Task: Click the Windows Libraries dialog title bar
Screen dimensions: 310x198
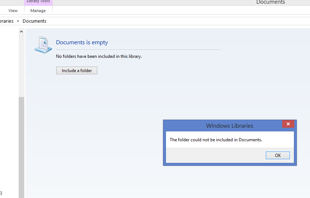Action: (229, 126)
